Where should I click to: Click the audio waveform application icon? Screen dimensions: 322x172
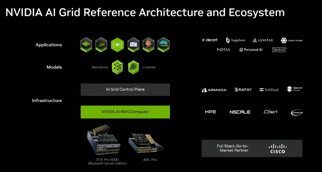point(86,45)
